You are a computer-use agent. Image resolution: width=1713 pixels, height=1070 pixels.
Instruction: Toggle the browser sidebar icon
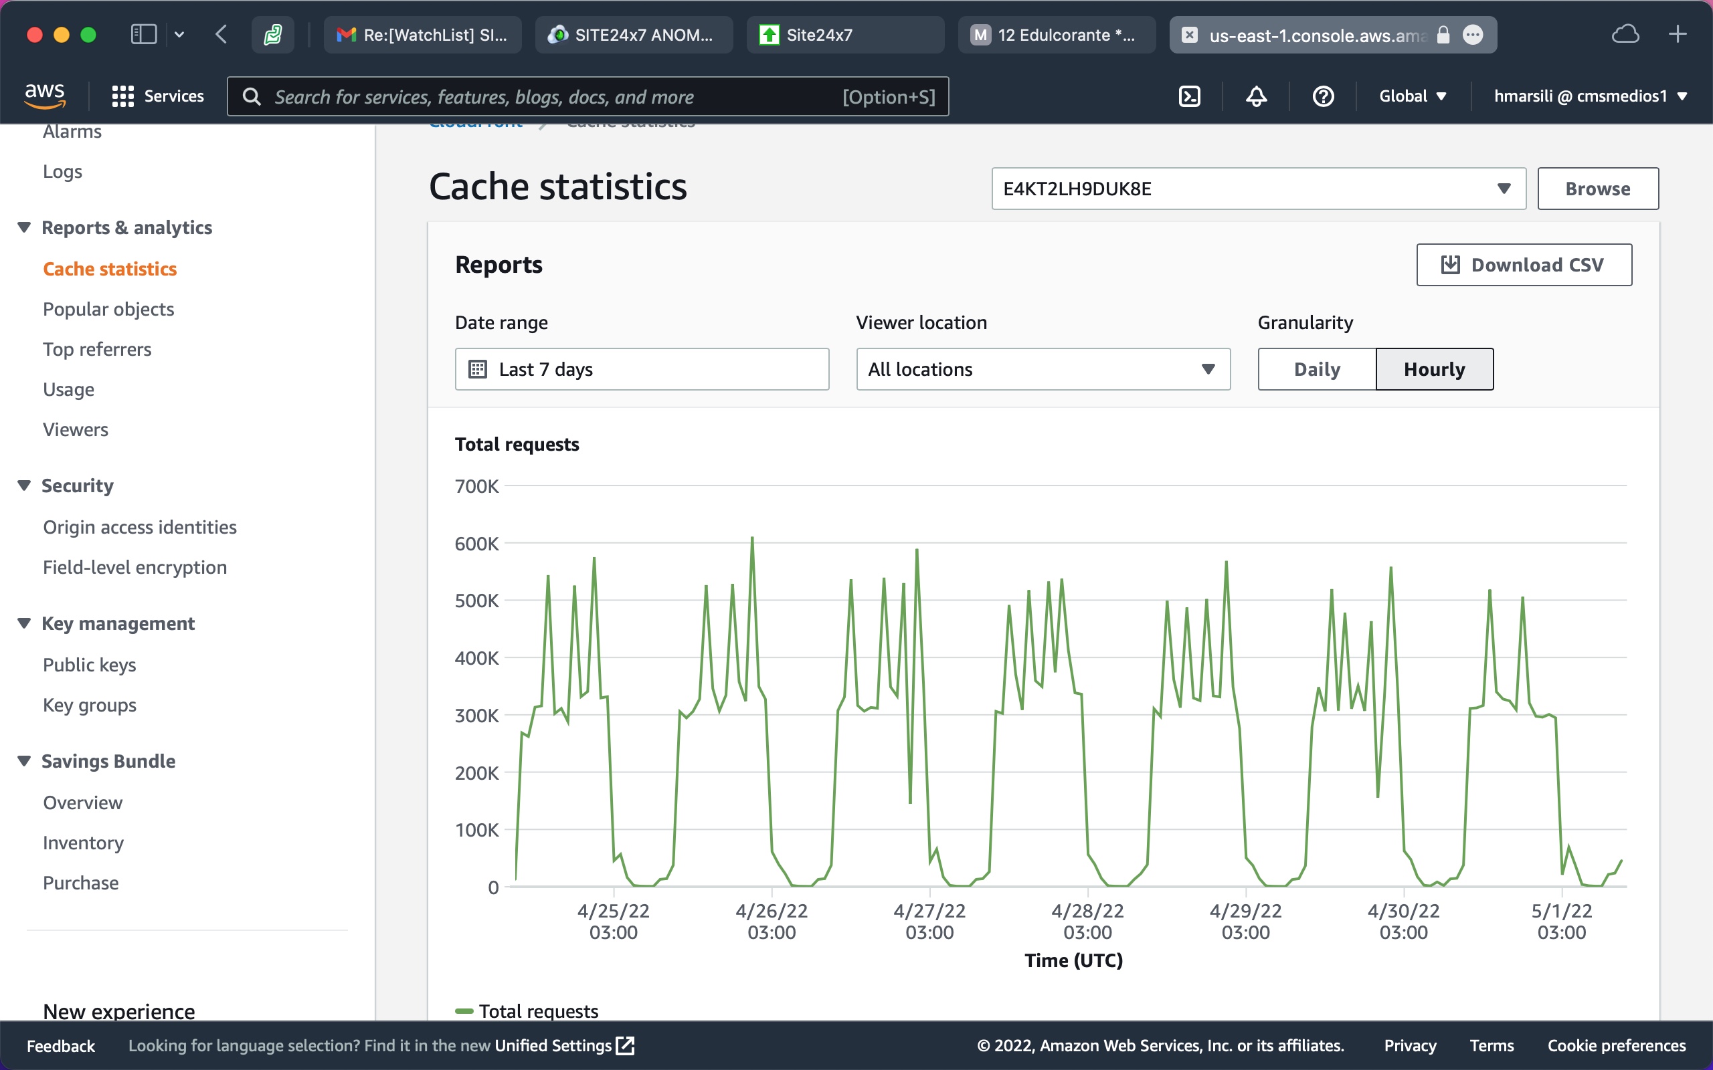[x=144, y=34]
